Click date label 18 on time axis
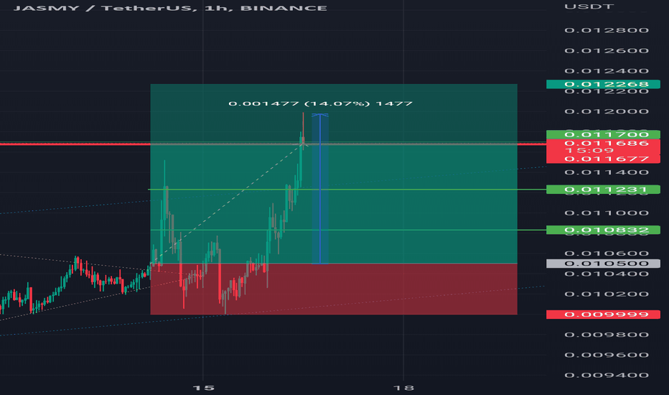Image resolution: width=669 pixels, height=395 pixels. pos(403,388)
